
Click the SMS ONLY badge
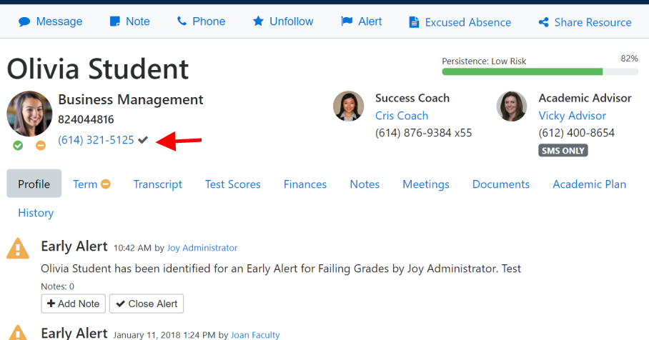563,151
